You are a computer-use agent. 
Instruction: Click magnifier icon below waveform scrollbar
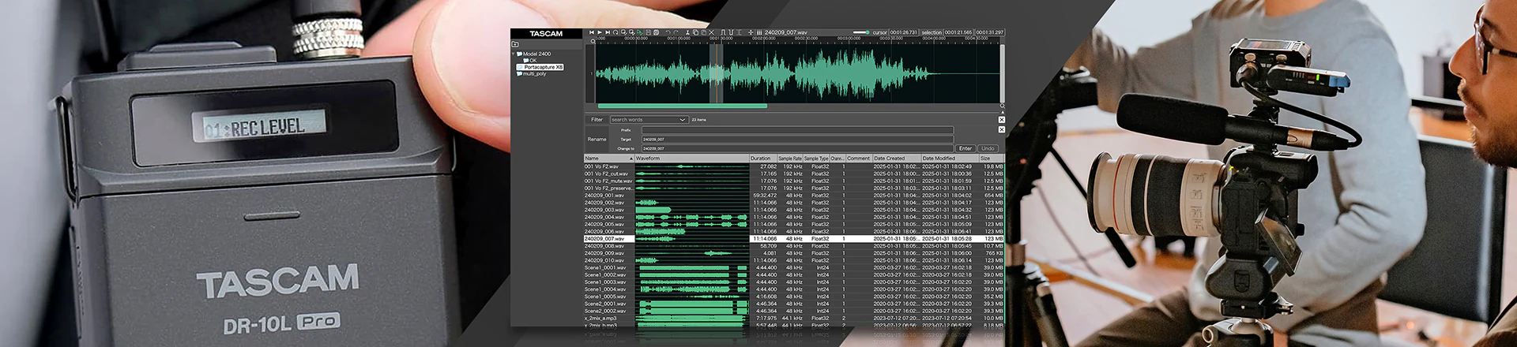(1002, 106)
